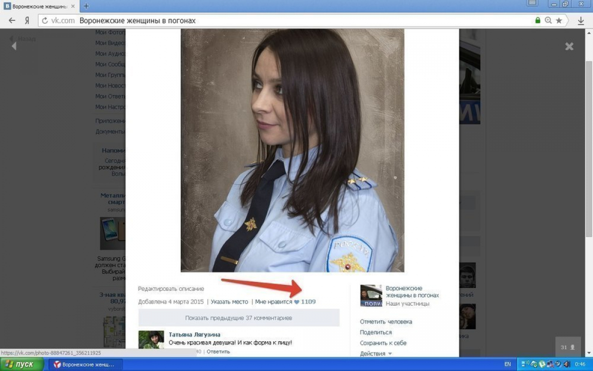Click Поделиться to share the photo
Viewport: 593px width, 371px height.
tap(376, 332)
